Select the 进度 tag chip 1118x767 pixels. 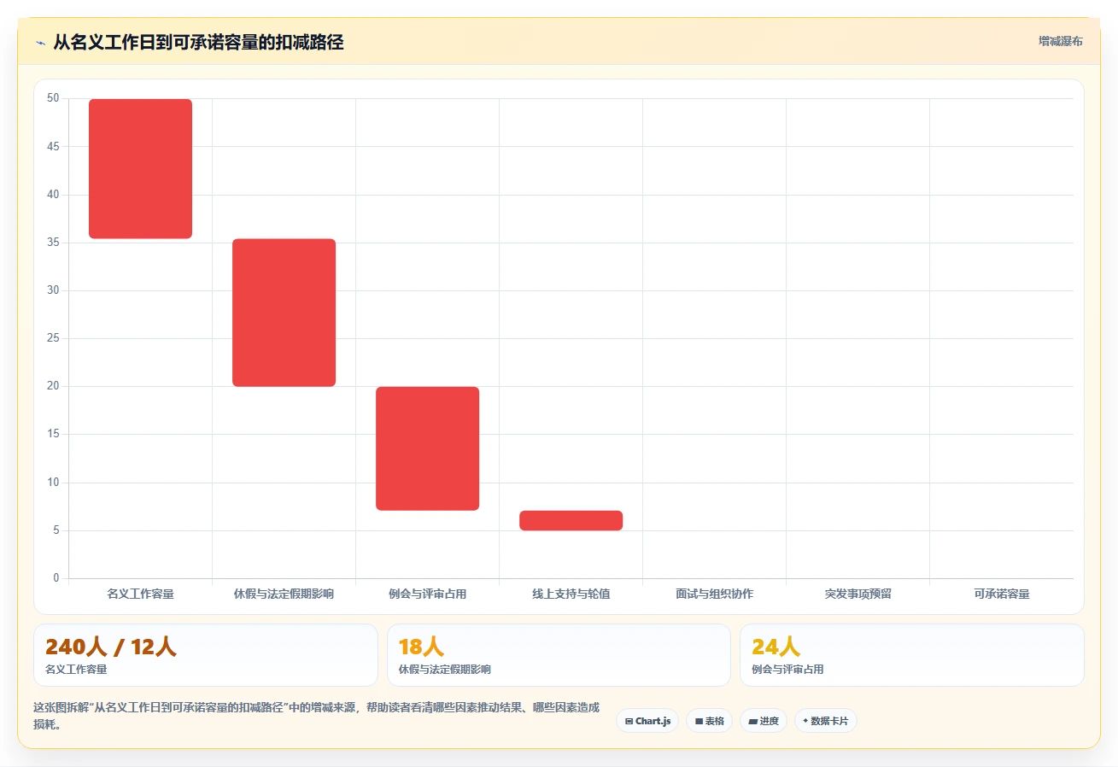point(764,721)
